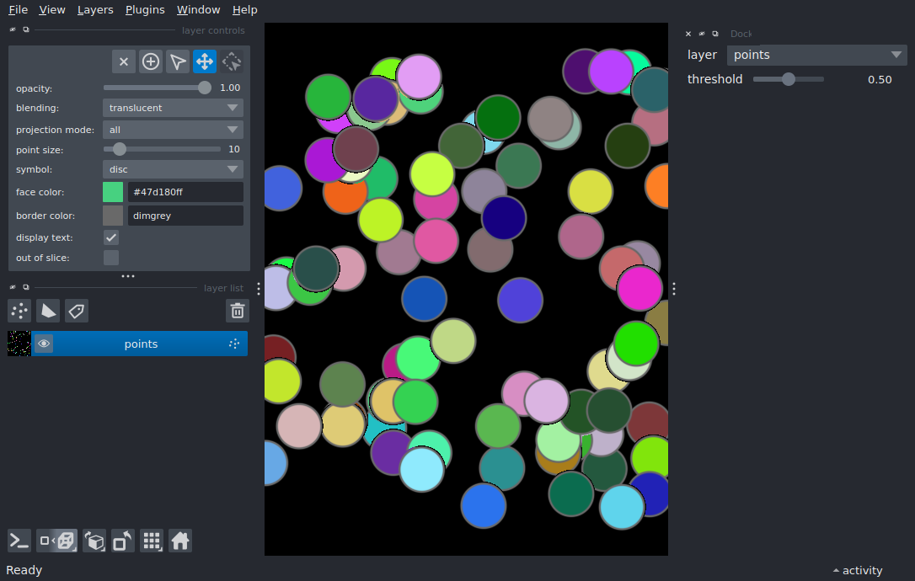Delete the selected layer with trash icon
The height and width of the screenshot is (581, 915).
click(238, 311)
